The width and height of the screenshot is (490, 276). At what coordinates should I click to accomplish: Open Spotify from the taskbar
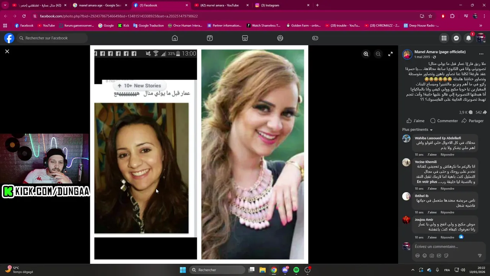pos(296,270)
